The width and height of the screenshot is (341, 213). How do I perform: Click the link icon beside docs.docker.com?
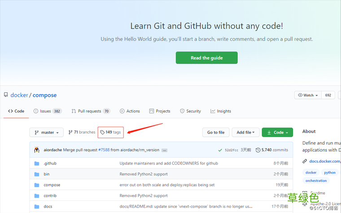pos(305,161)
